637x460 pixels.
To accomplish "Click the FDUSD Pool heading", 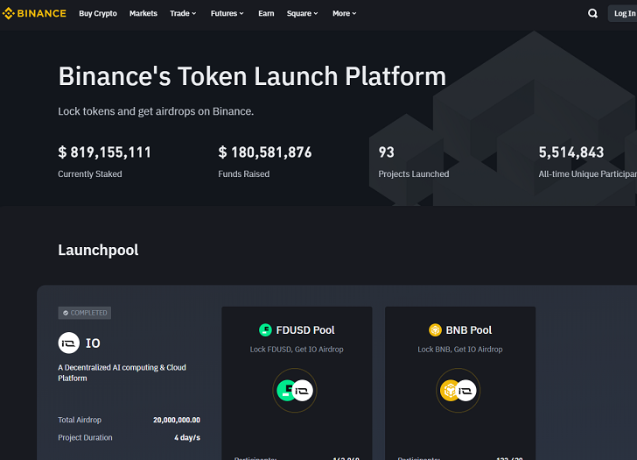I will 305,329.
